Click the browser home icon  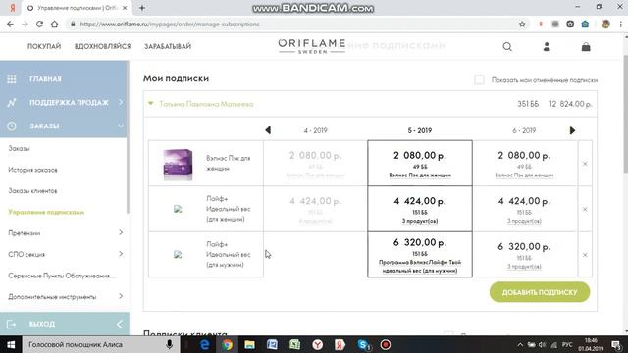(x=55, y=24)
